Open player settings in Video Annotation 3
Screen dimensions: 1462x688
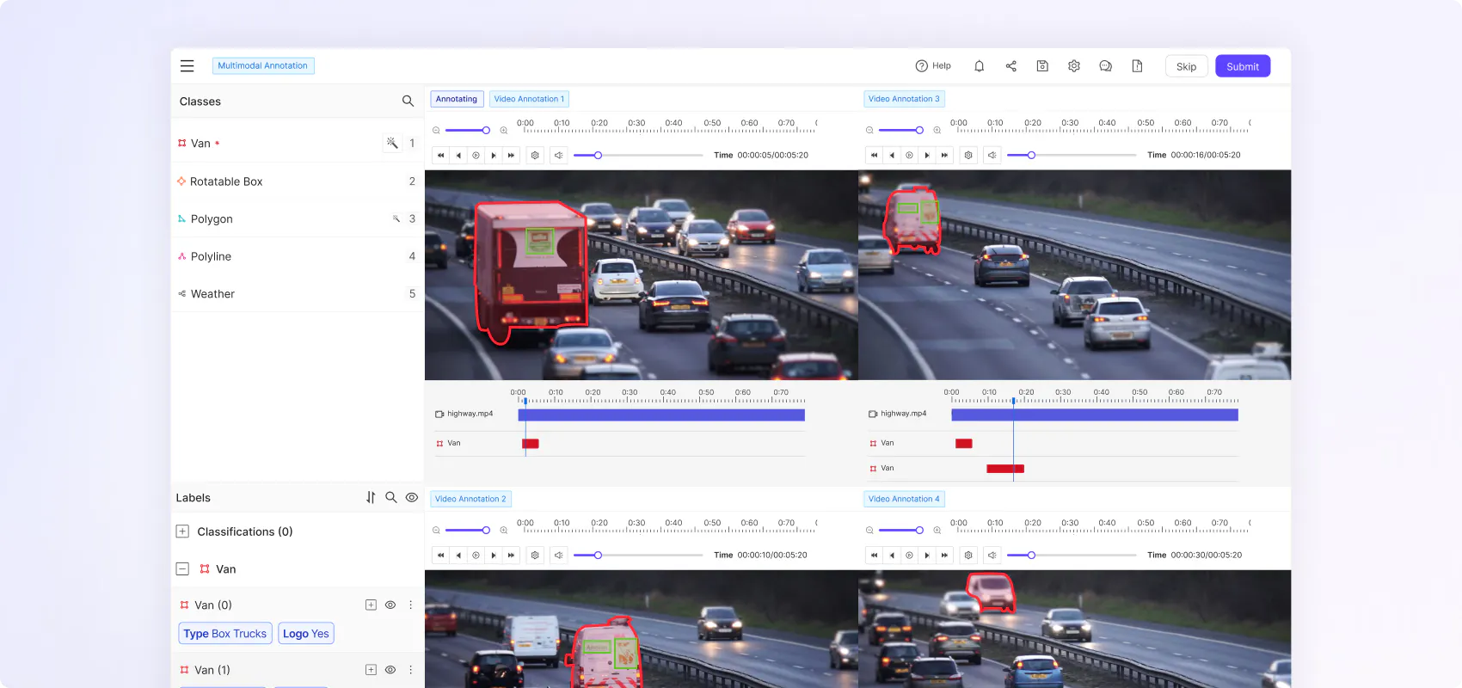tap(968, 156)
